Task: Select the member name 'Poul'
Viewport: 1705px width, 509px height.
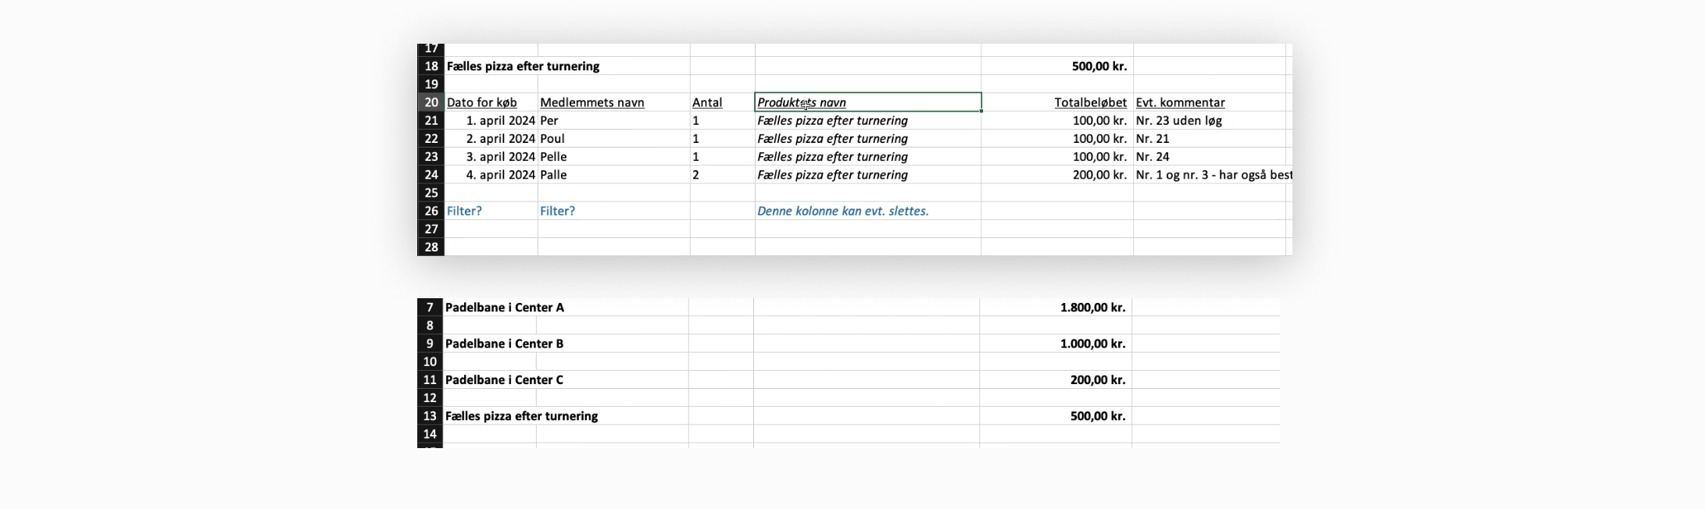Action: [552, 139]
